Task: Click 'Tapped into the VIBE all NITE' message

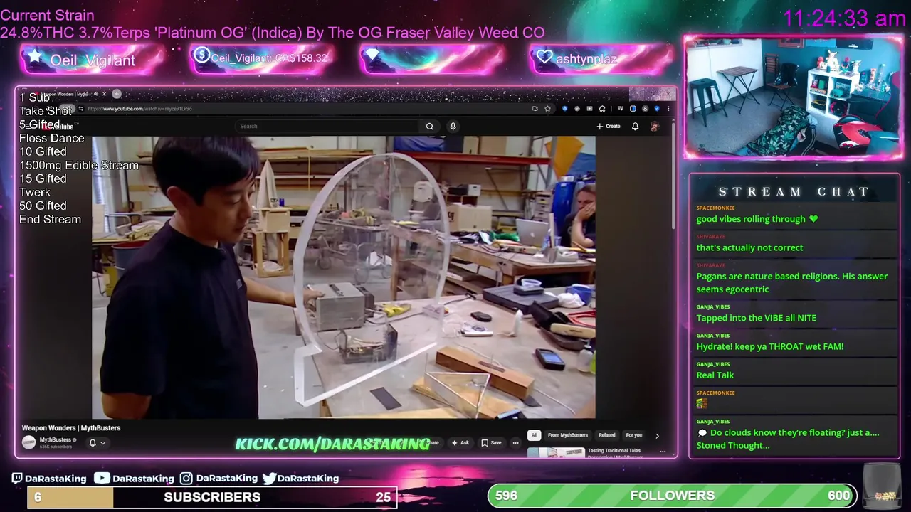Action: pyautogui.click(x=757, y=318)
